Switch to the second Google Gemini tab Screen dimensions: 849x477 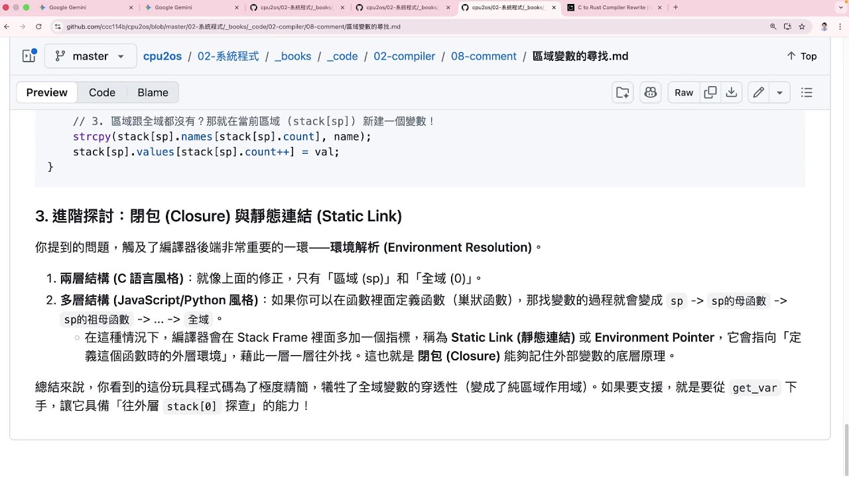191,7
